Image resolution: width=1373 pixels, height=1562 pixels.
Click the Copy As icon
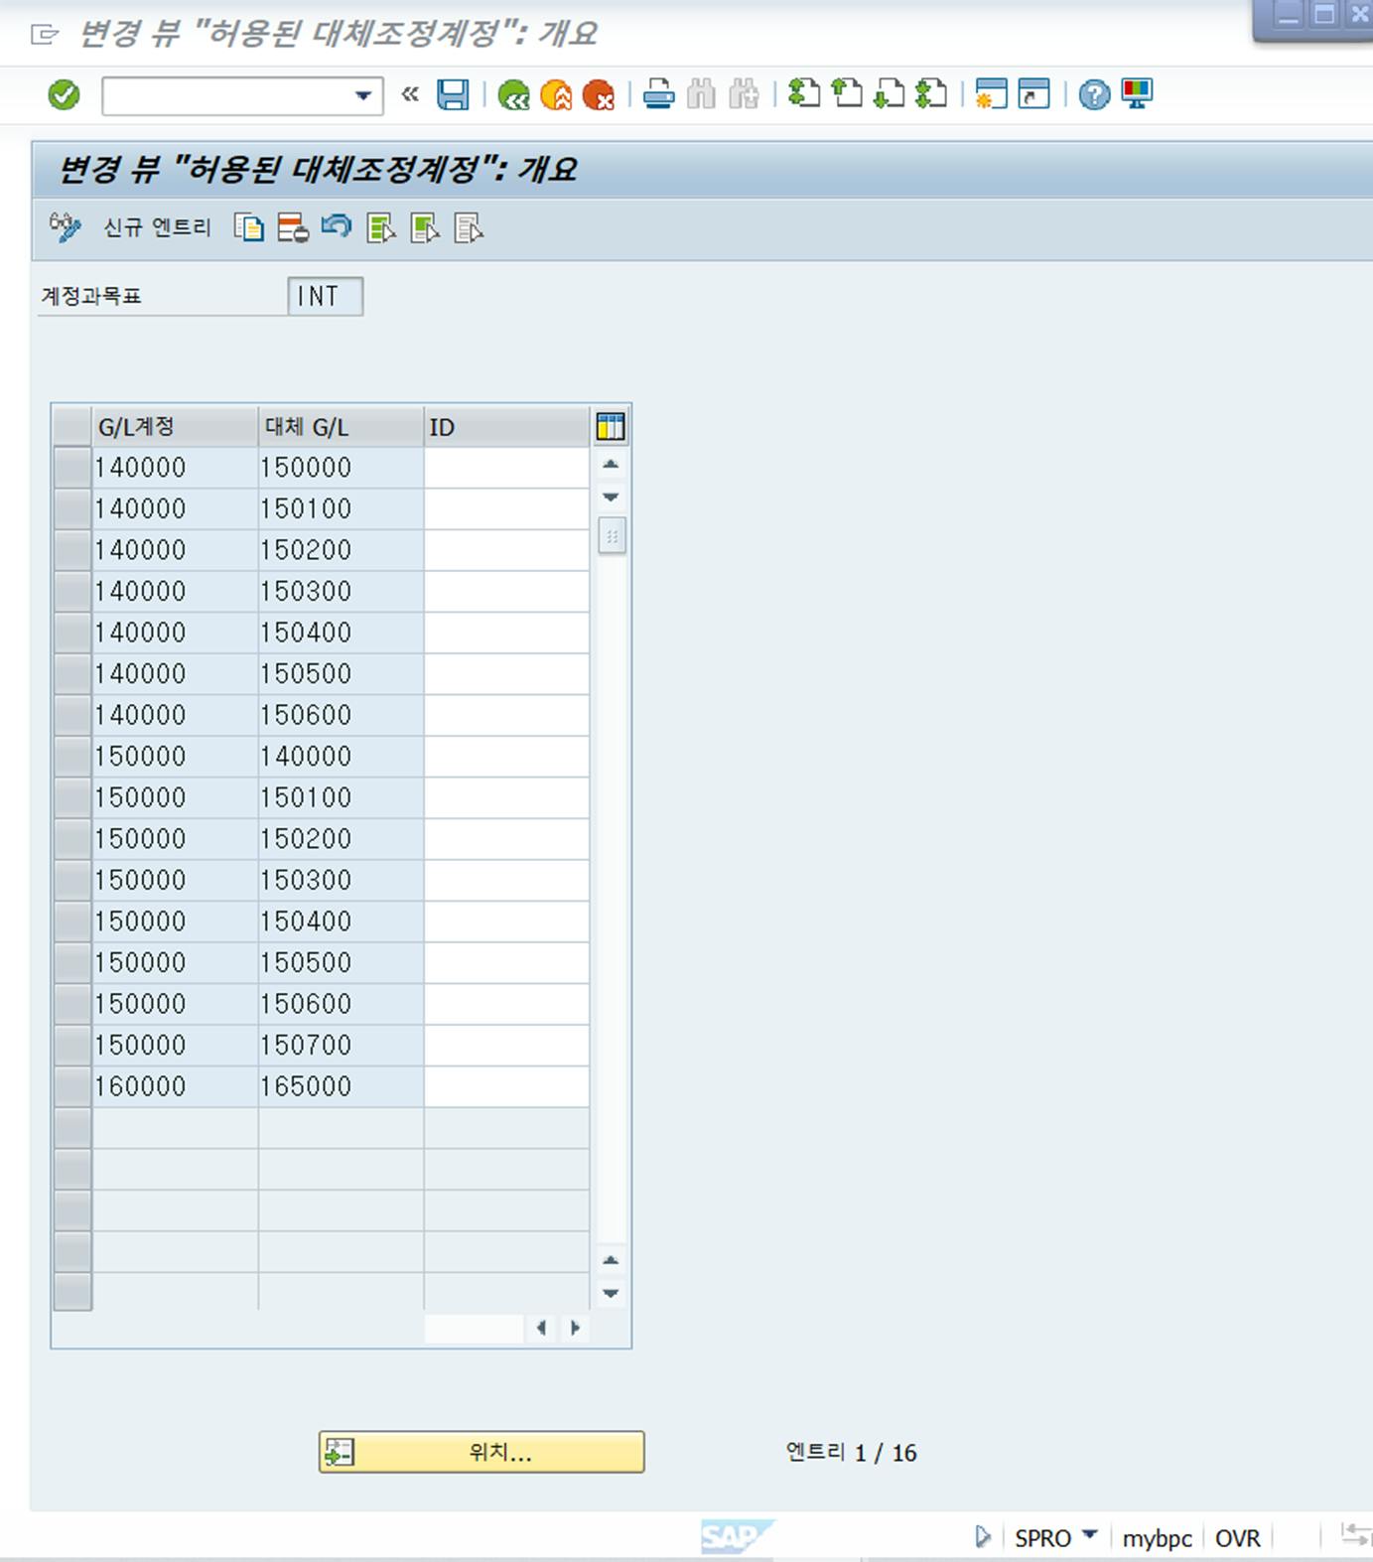tap(248, 228)
